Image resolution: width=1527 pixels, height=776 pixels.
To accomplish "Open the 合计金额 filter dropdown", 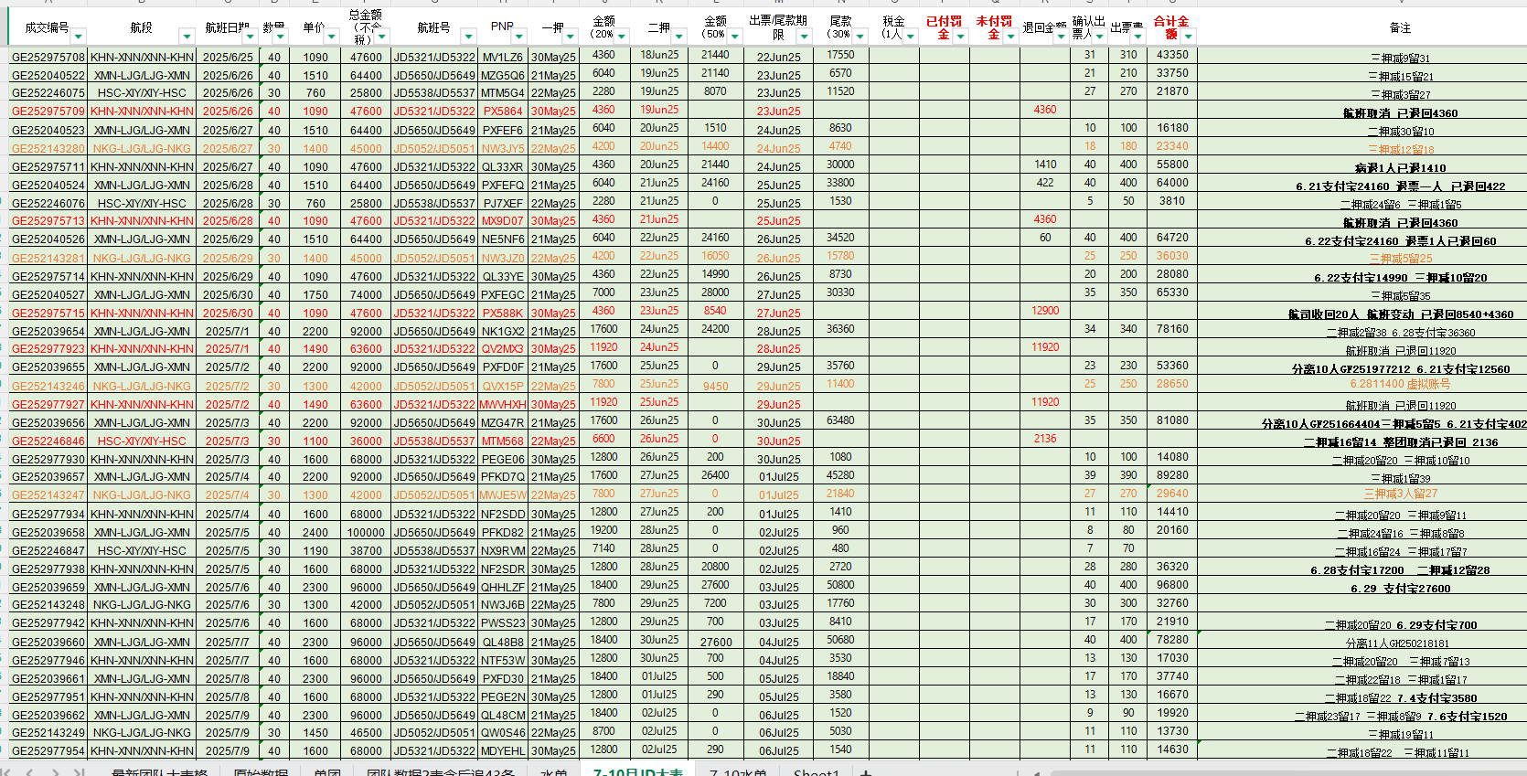I will click(1188, 37).
